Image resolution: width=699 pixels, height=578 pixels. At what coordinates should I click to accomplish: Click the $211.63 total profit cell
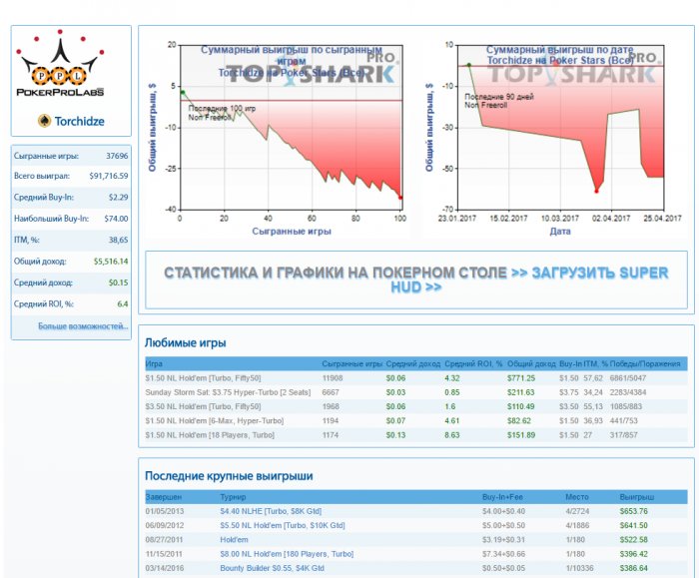click(520, 392)
